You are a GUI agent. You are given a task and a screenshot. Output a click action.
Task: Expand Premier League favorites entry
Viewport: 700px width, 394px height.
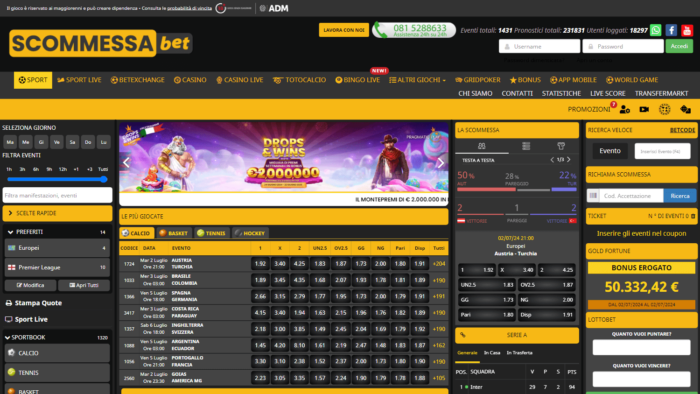(x=57, y=267)
